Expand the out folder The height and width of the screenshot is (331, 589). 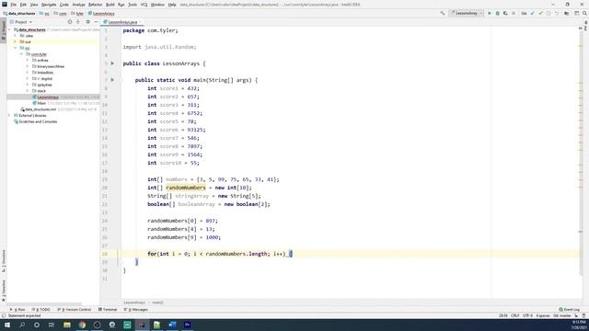coord(16,41)
